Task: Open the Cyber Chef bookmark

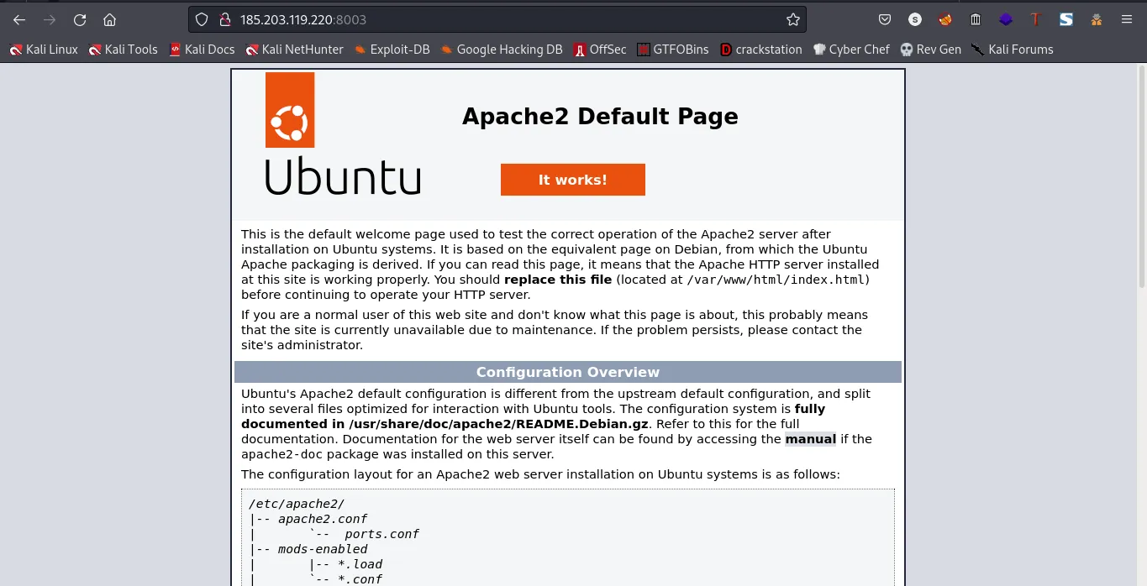Action: pos(851,50)
